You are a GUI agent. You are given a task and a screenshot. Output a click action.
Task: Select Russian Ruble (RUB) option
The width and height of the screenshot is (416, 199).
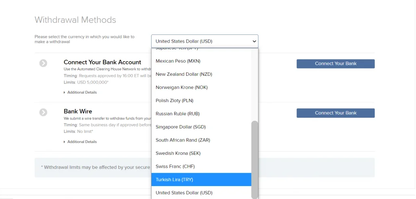tap(178, 114)
